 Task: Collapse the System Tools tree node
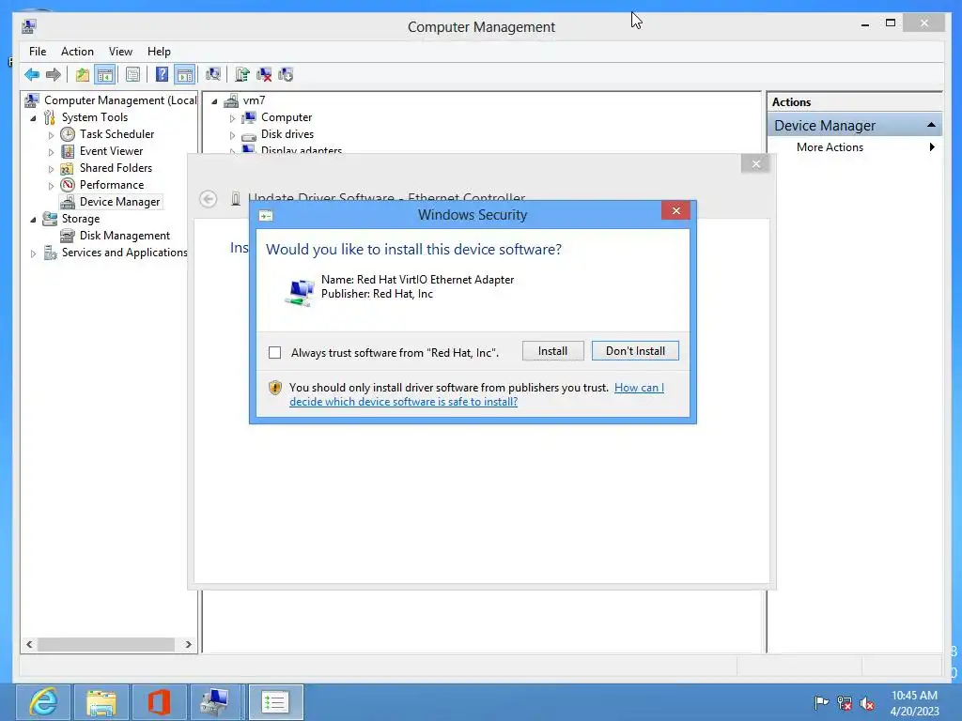click(x=33, y=118)
